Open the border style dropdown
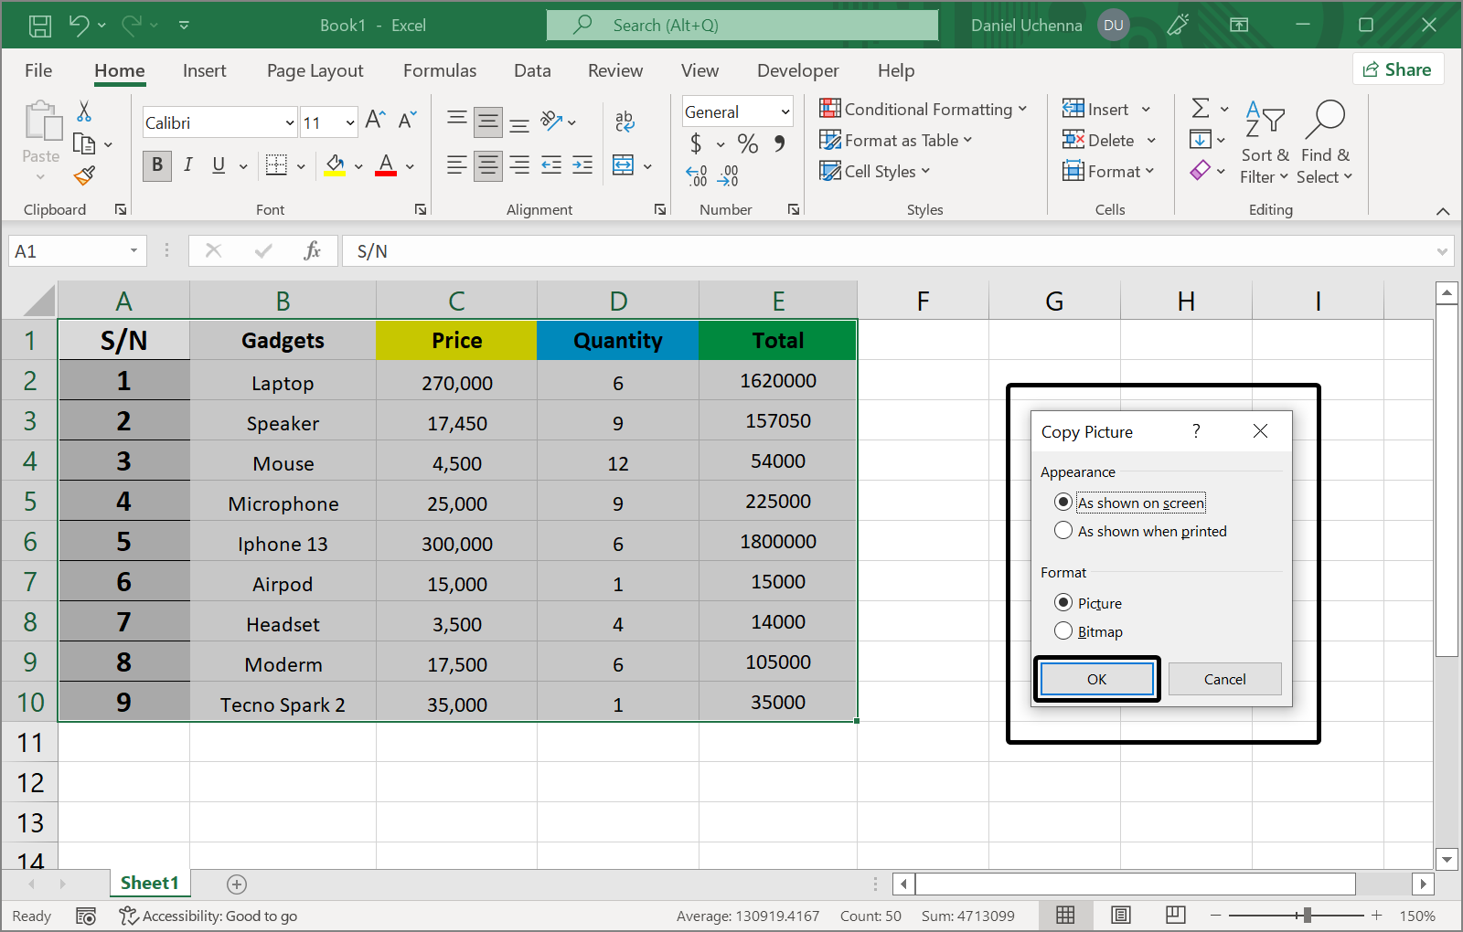This screenshot has width=1463, height=932. click(300, 165)
